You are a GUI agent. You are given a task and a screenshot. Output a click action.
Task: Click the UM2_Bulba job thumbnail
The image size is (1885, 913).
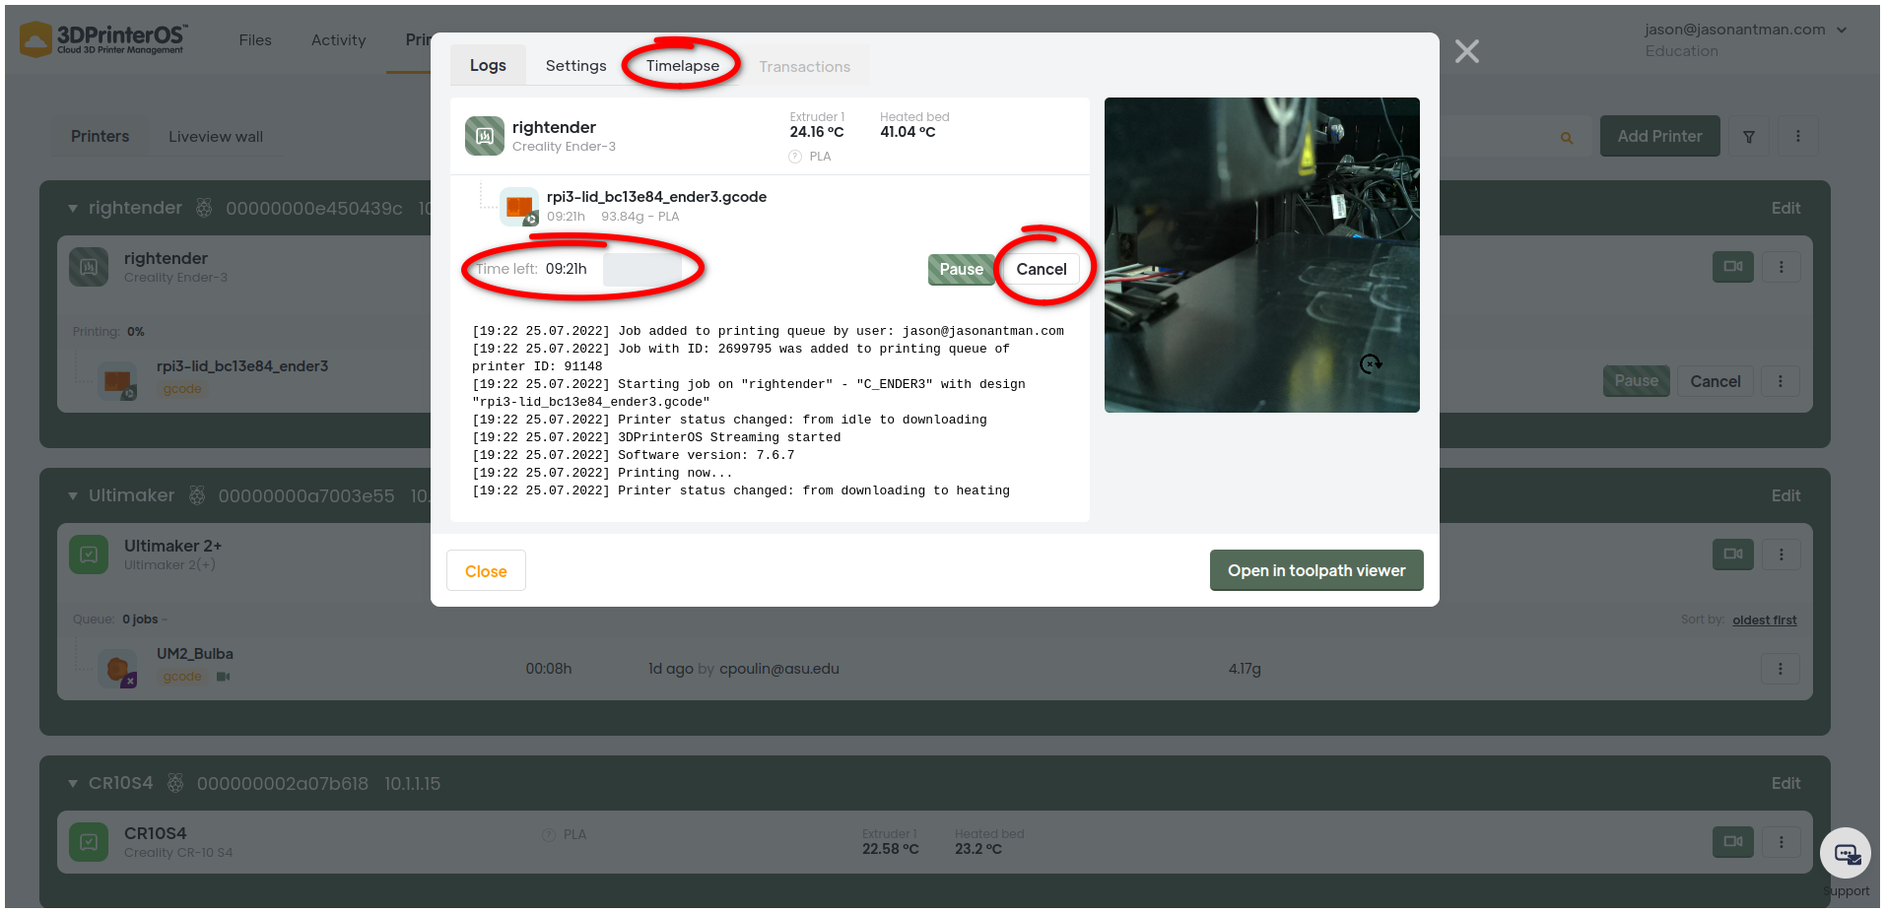(117, 669)
